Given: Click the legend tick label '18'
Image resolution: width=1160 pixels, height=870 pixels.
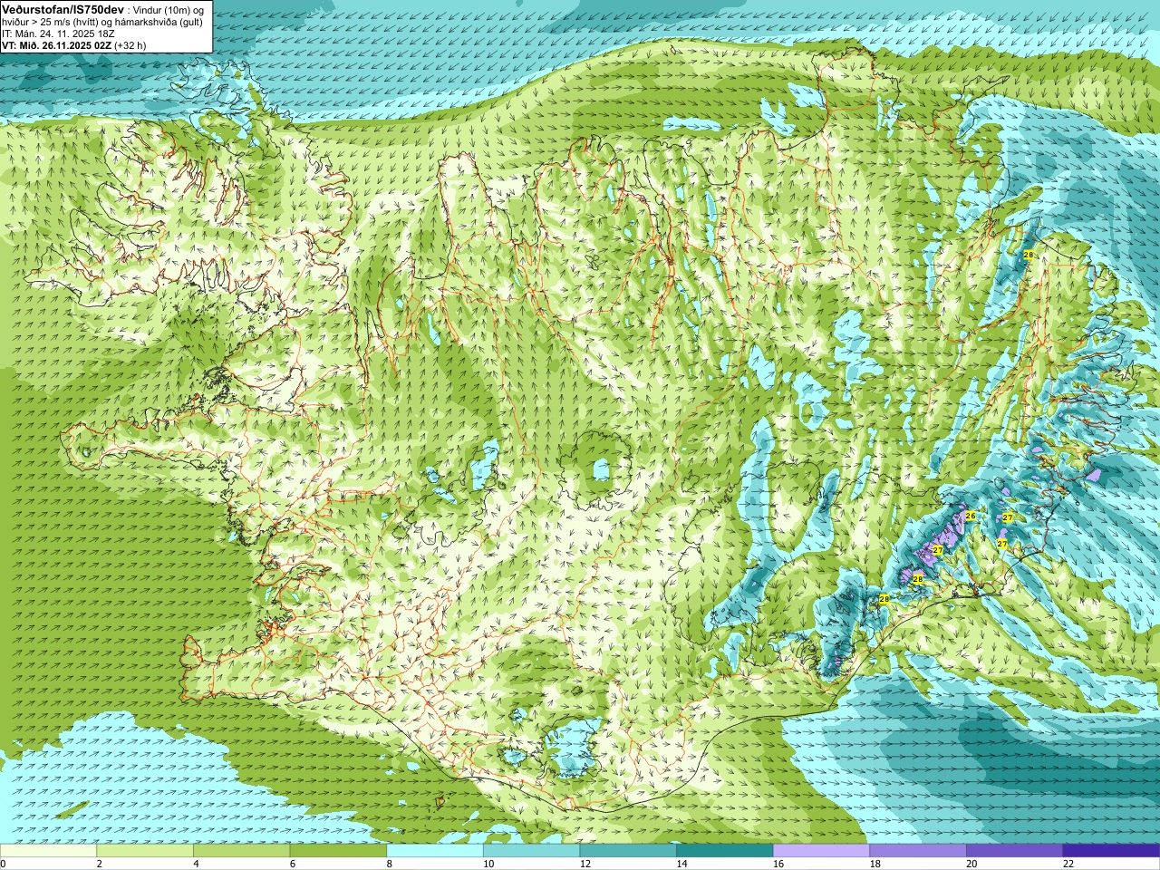Looking at the screenshot, I should (875, 864).
